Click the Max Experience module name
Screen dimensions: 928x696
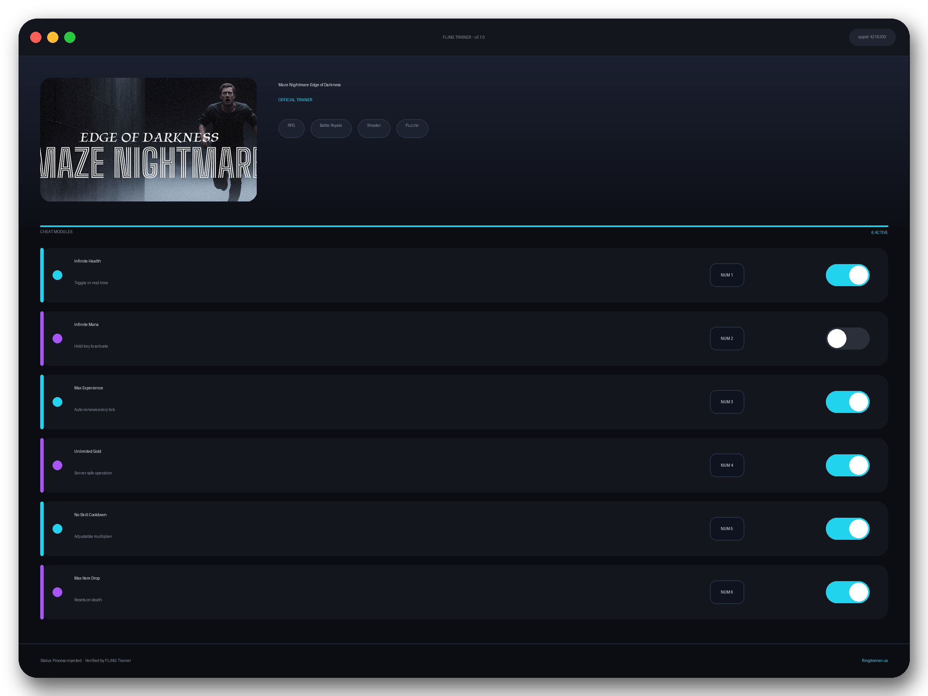[89, 388]
